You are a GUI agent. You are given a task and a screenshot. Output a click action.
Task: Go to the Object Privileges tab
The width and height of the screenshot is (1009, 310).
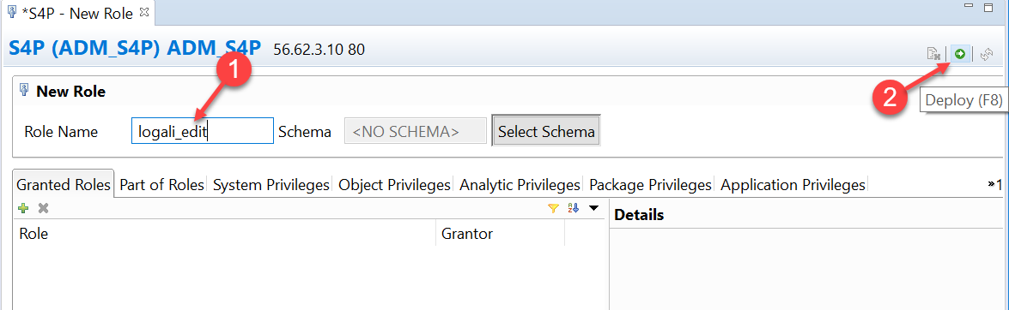[x=394, y=185]
